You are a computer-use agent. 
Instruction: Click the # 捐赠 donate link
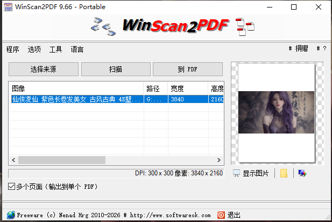coord(298,49)
